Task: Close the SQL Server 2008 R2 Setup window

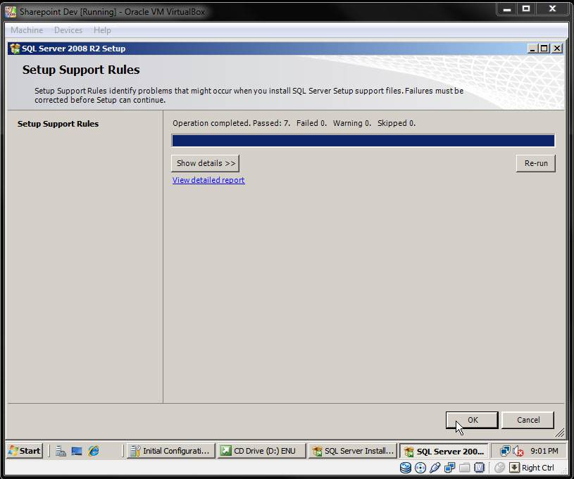Action: tap(557, 49)
